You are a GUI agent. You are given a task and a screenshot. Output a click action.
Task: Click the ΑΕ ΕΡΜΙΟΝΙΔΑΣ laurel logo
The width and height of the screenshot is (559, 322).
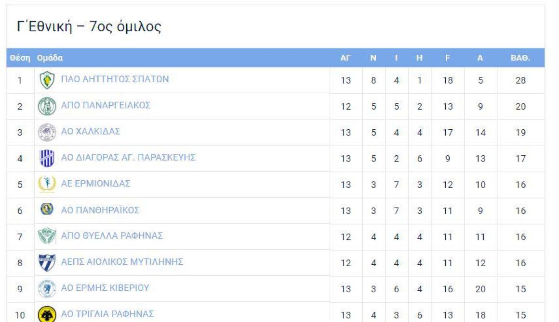pyautogui.click(x=47, y=185)
